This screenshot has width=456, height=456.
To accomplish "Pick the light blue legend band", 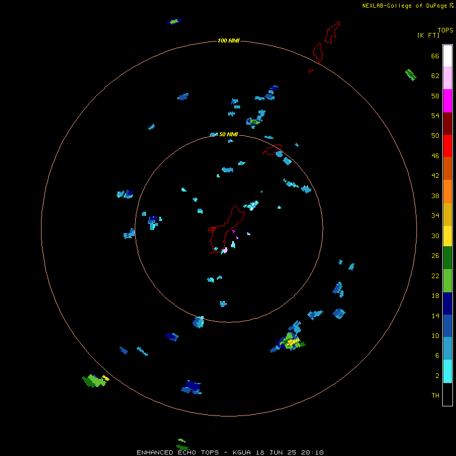I will (x=447, y=349).
